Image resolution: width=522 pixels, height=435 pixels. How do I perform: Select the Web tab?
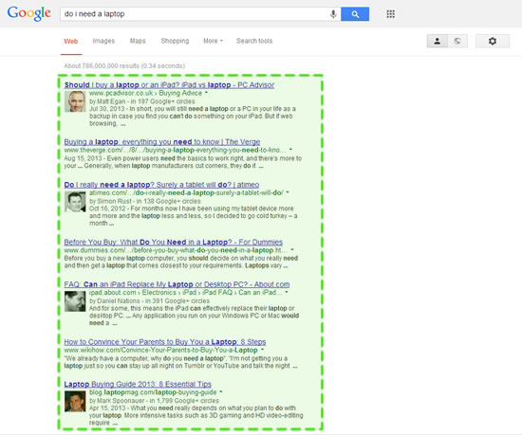point(71,41)
